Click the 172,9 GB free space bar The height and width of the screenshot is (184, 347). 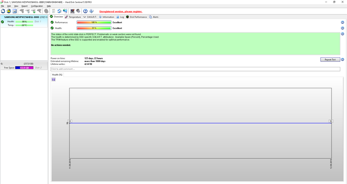click(24, 68)
